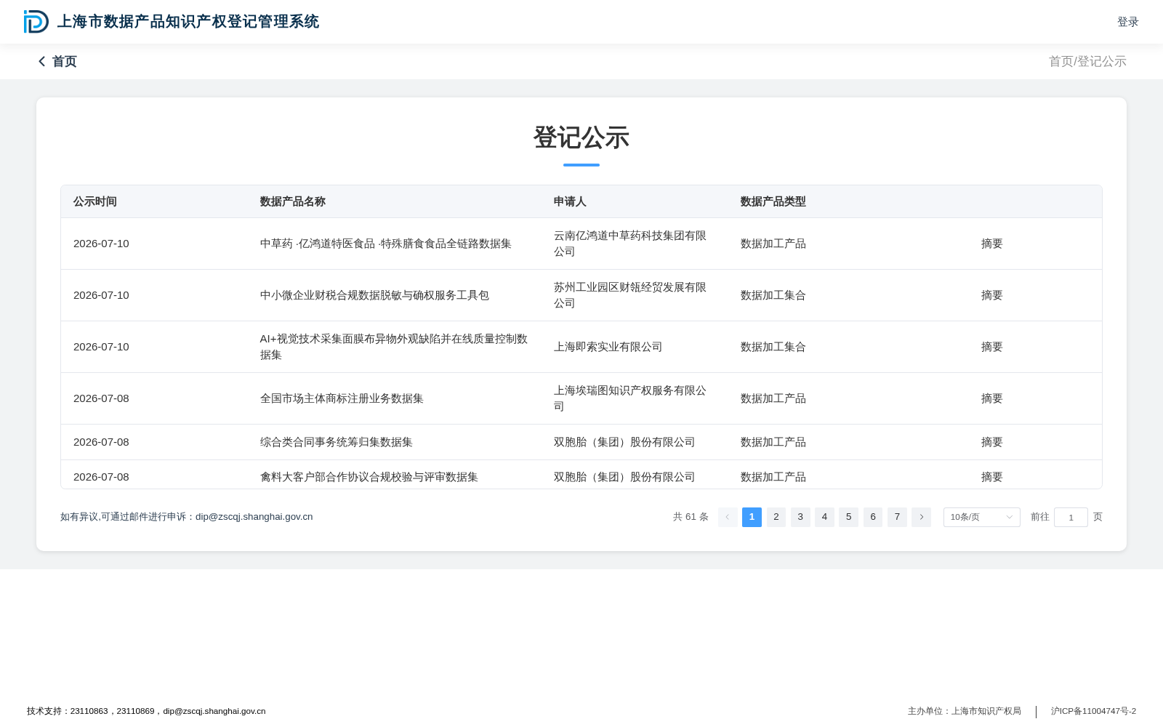The width and height of the screenshot is (1163, 727).
Task: Open 摘要 for AI+视觉技术采集面膜布 row
Action: (992, 347)
